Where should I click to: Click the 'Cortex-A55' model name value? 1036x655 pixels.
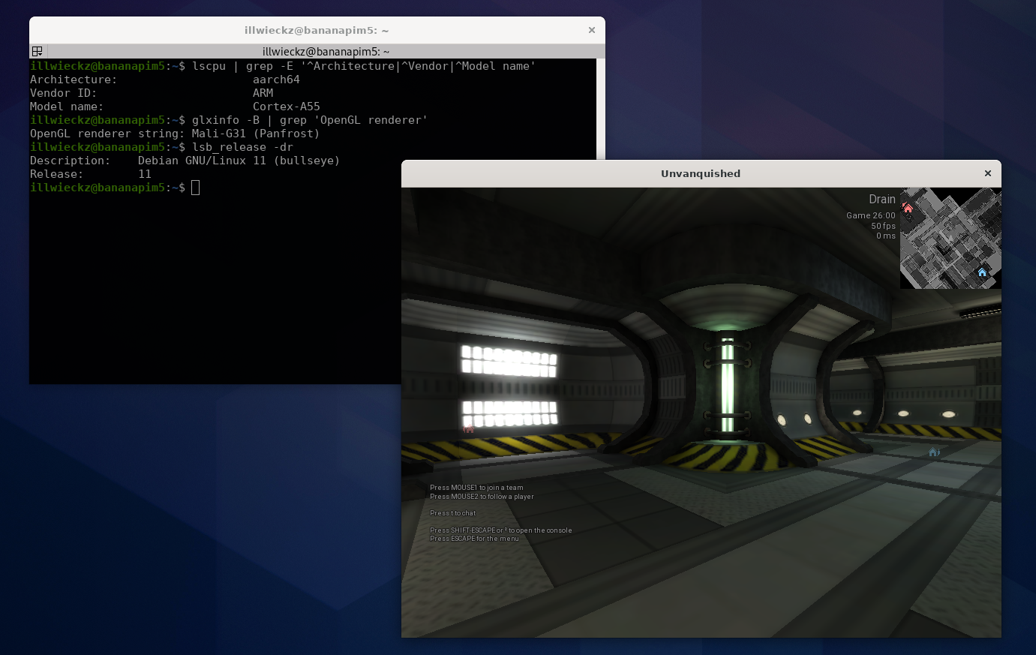(x=287, y=107)
